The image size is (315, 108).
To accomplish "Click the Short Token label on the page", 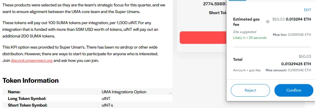I will point(217,13).
